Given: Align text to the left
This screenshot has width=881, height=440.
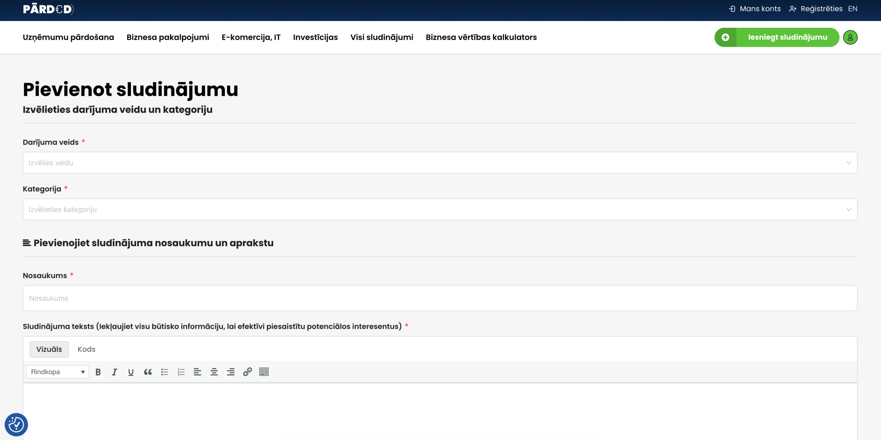Looking at the screenshot, I should click(198, 372).
